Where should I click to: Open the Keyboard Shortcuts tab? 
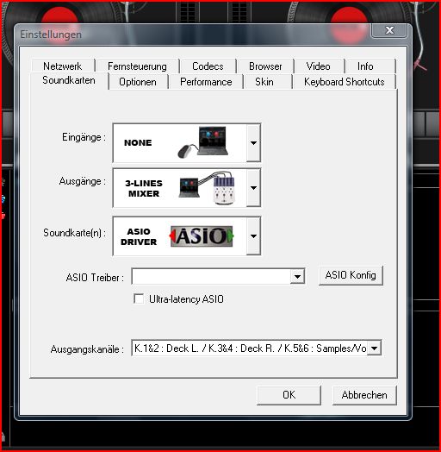click(x=345, y=82)
